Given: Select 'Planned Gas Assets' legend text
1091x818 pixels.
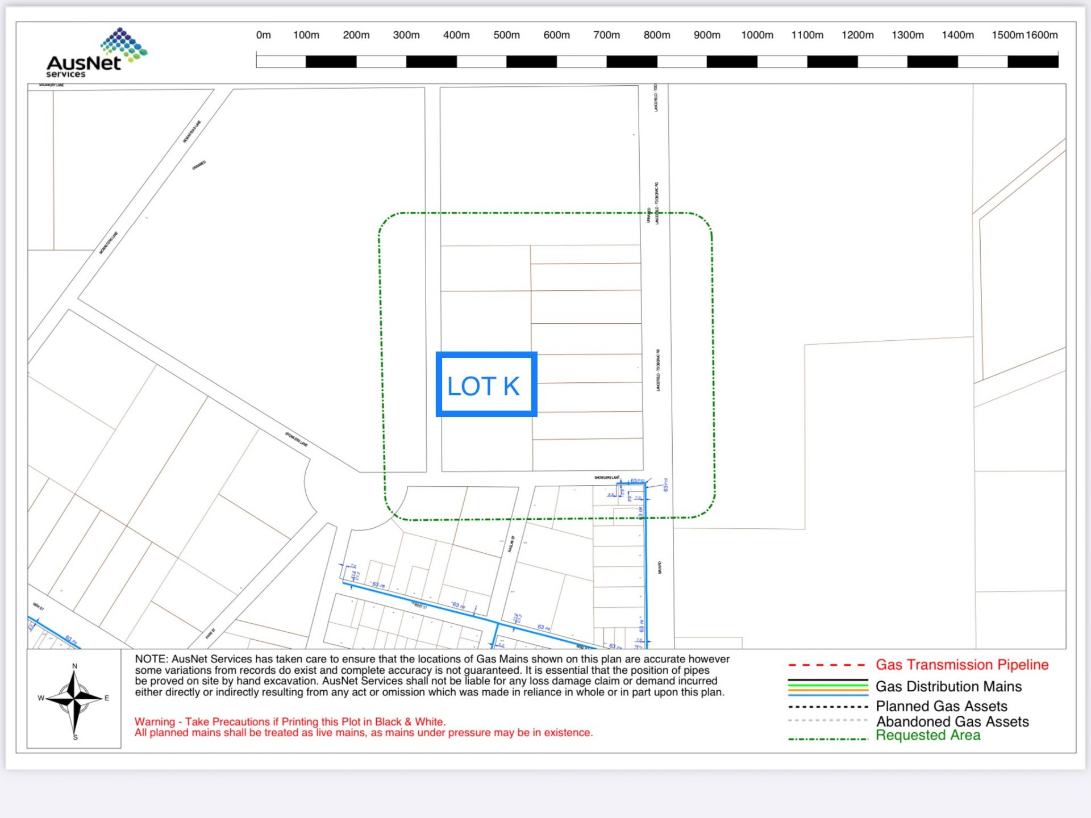Looking at the screenshot, I should pos(942,706).
